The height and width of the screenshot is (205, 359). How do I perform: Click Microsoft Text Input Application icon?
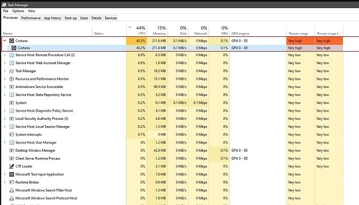tap(12, 174)
